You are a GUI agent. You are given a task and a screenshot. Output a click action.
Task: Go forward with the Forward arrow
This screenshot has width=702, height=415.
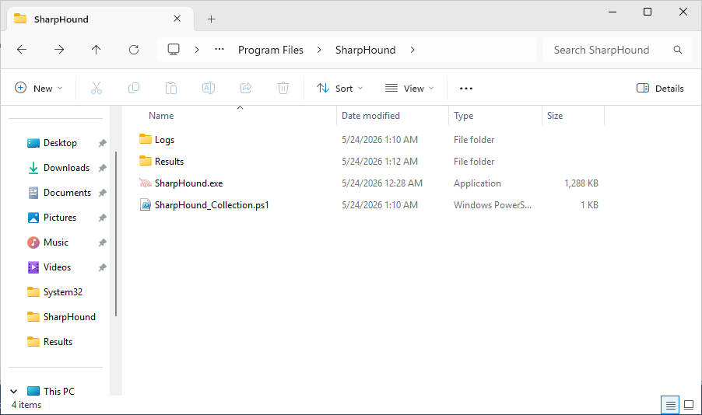59,50
